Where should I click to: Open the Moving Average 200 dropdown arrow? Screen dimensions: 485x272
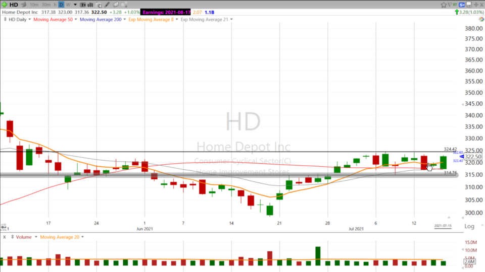click(x=125, y=20)
